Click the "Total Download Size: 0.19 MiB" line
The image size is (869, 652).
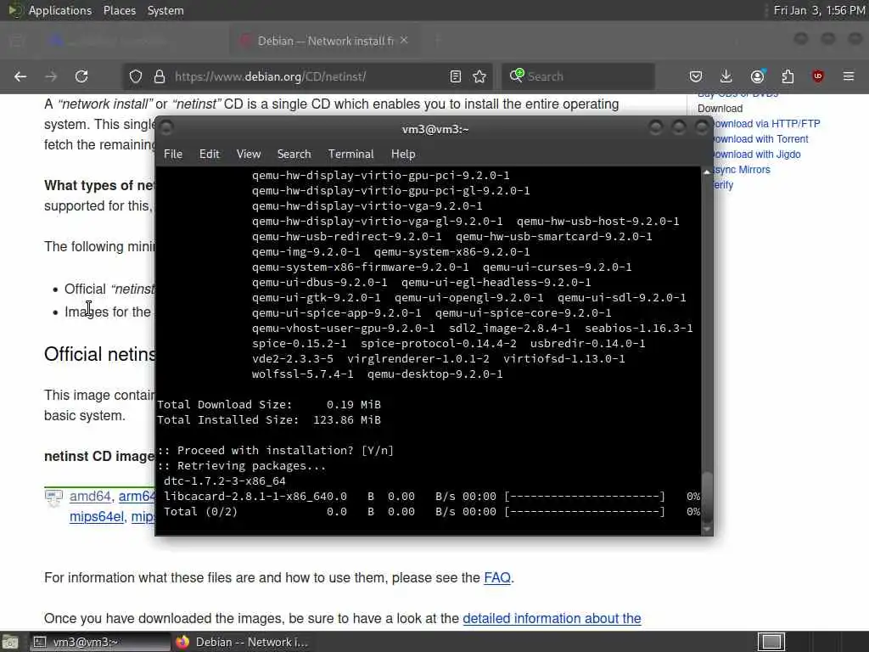(269, 405)
